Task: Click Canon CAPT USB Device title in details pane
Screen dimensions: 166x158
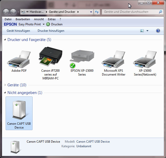Action: point(43,142)
